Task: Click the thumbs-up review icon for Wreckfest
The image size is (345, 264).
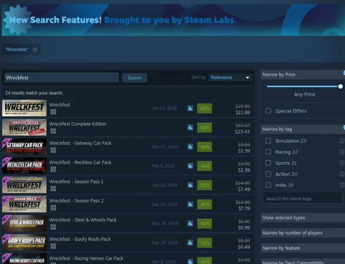Action: click(x=190, y=108)
